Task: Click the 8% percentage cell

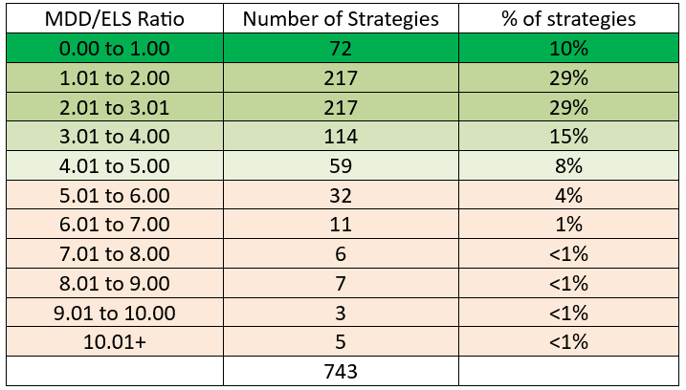Action: coord(568,165)
